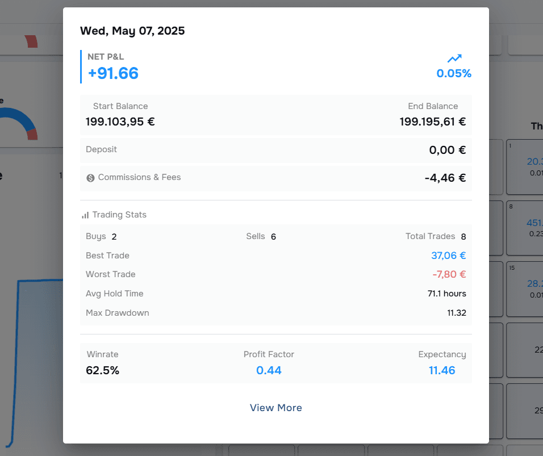Screen dimensions: 543x456
Task: Click the Best Trade value 37,06 €
Action: [x=448, y=256]
